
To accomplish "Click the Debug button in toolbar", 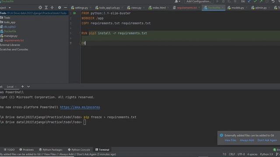I will click(223, 1).
